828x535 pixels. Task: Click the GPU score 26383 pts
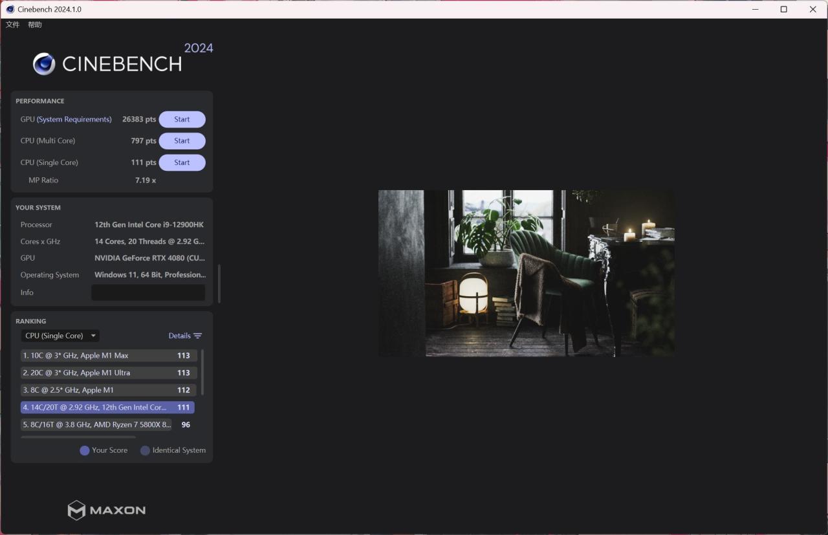[139, 120]
